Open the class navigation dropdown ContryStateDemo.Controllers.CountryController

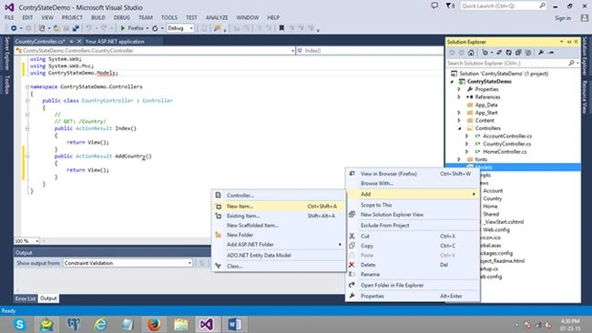pos(155,51)
